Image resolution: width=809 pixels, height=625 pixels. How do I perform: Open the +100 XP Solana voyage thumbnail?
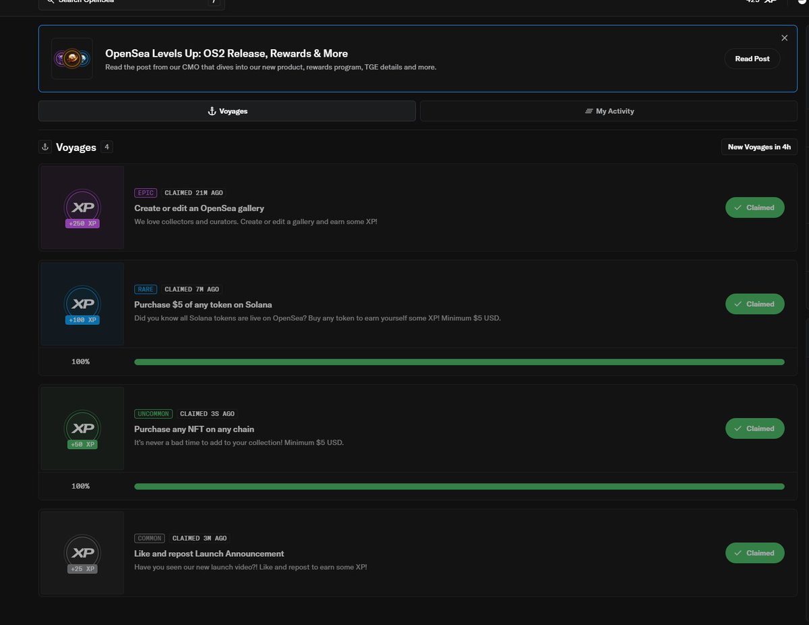(x=82, y=304)
